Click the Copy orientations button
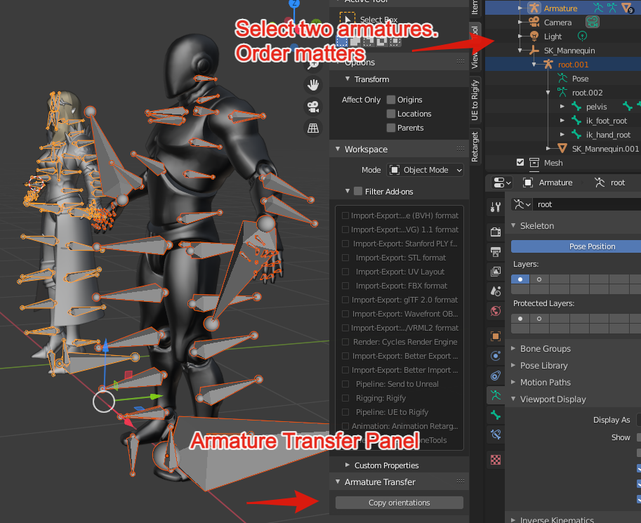Viewport: 641px width, 523px height. tap(398, 502)
